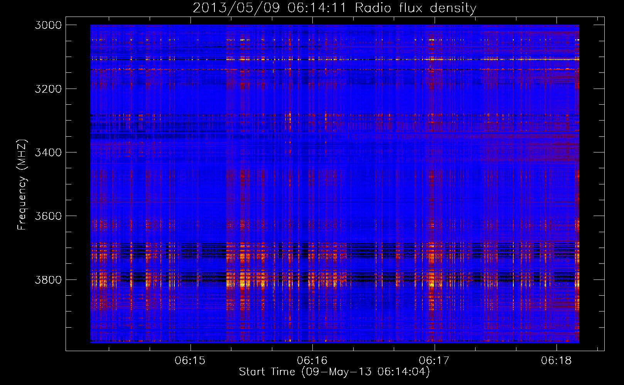Click the 'Start Time (09-May-13 06:14:04)' axis label
Screen dimensions: 624x385
(x=334, y=372)
